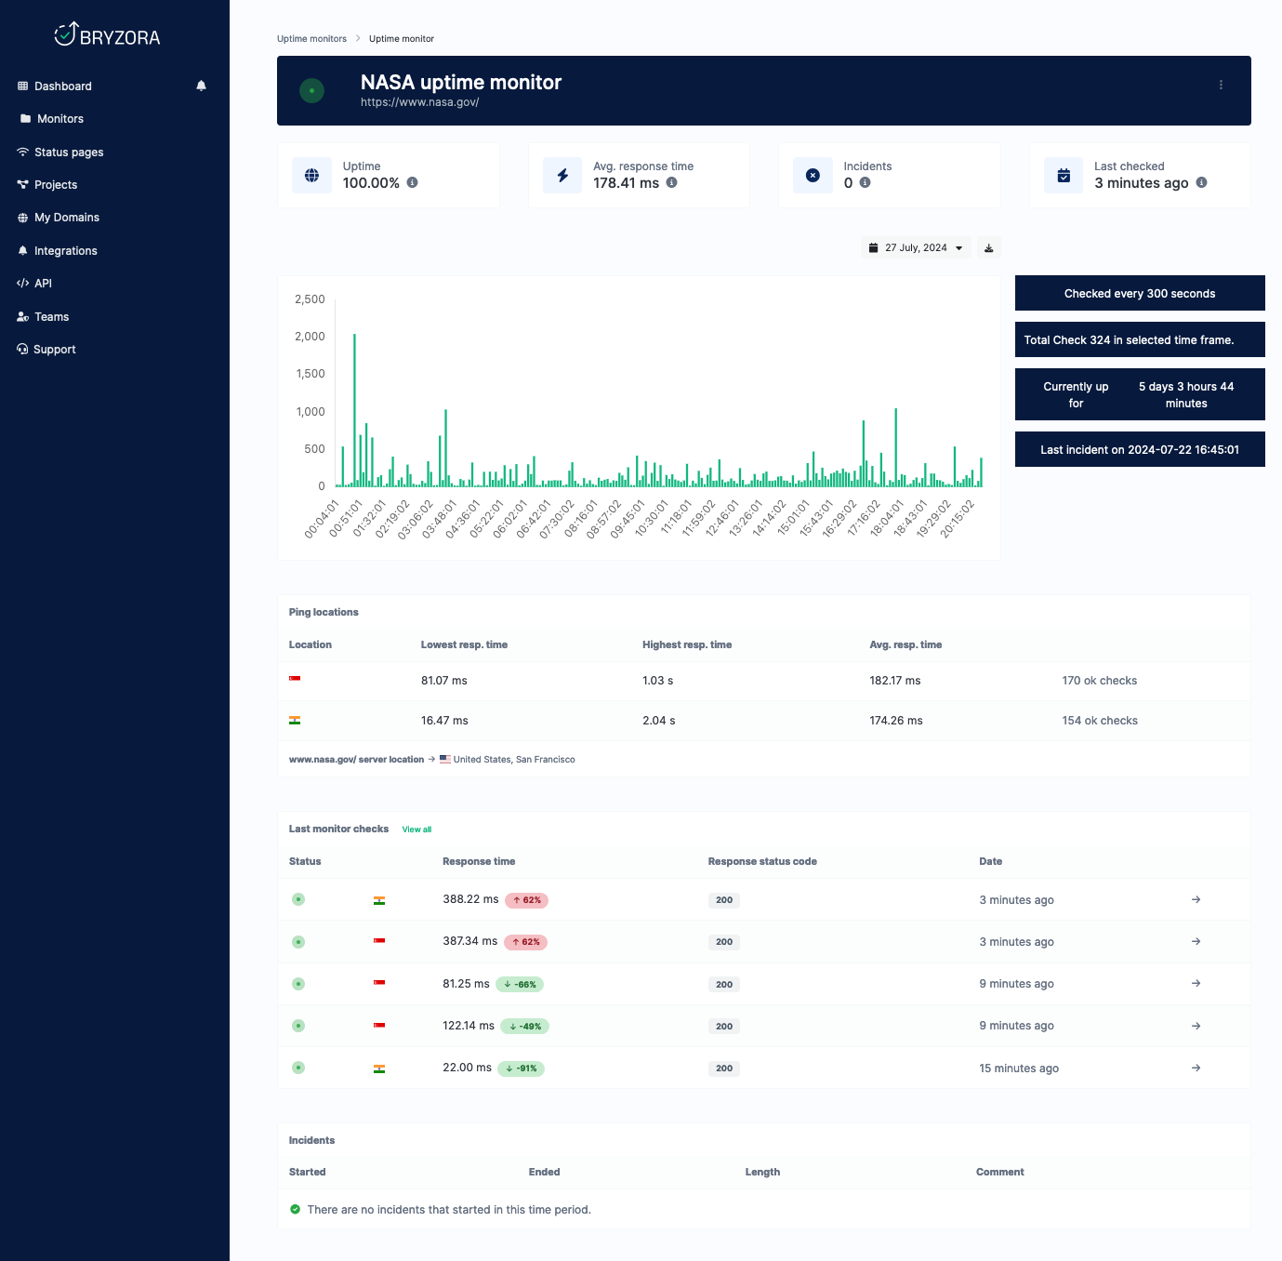Open details arrow for 22.00 ms check
This screenshot has height=1261, width=1282.
point(1196,1069)
